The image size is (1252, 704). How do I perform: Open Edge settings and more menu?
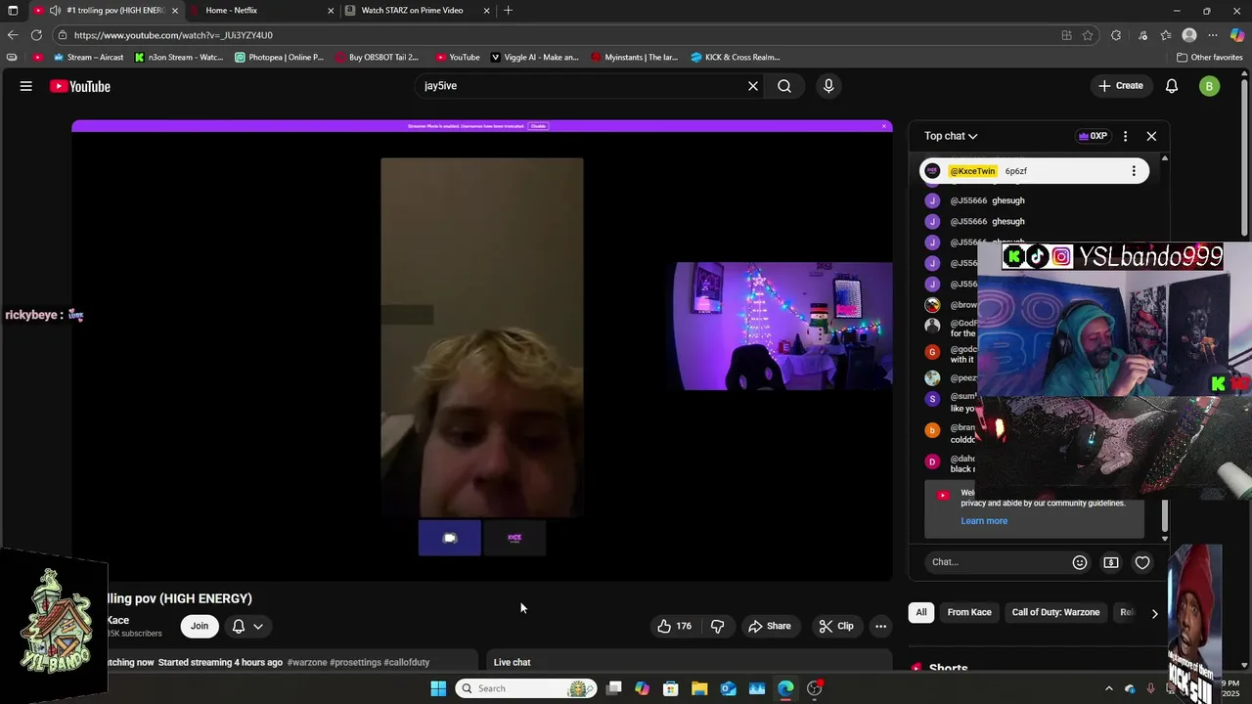1213,35
